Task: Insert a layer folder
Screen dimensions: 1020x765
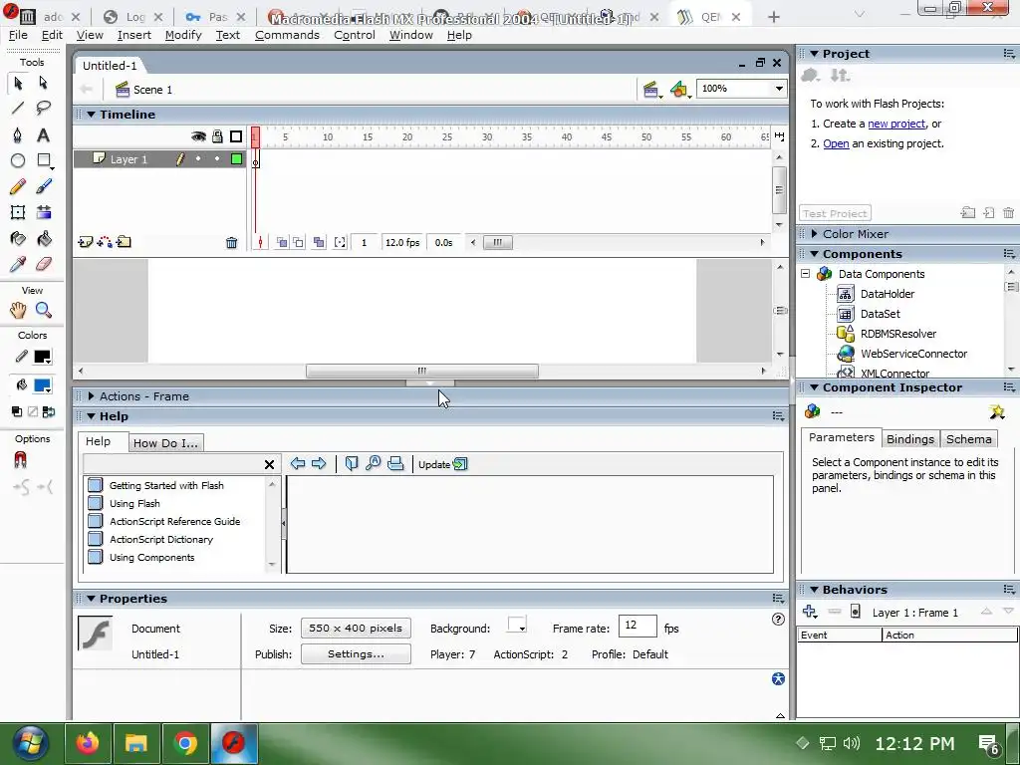Action: click(124, 242)
